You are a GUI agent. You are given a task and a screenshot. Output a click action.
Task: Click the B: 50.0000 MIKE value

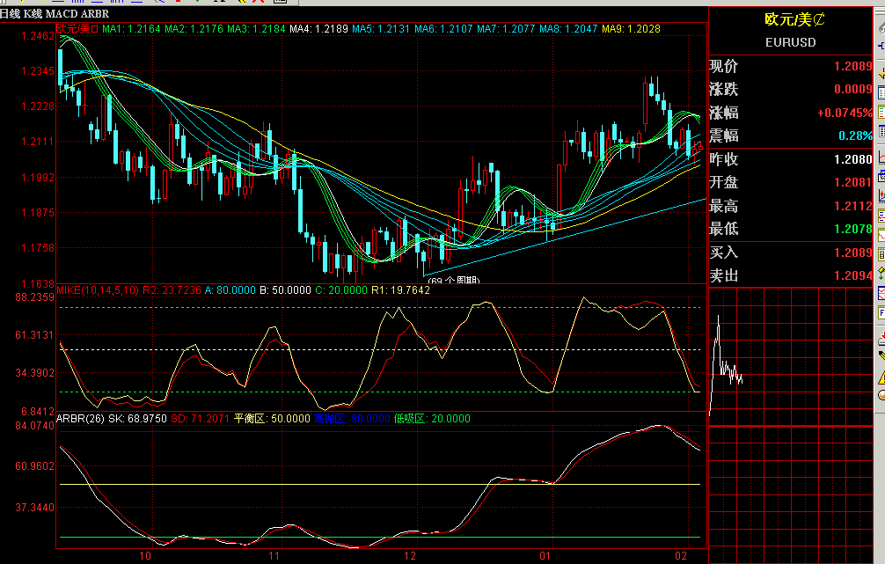click(x=286, y=290)
